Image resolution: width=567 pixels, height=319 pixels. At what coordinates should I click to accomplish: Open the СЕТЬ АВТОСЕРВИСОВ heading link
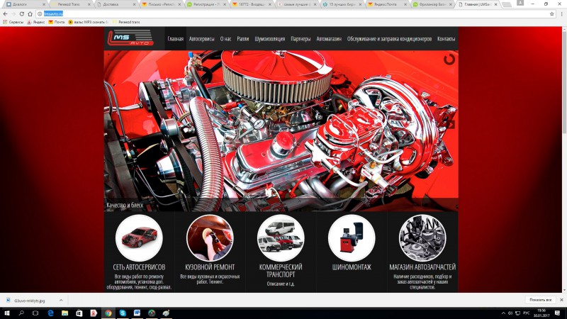[139, 267]
